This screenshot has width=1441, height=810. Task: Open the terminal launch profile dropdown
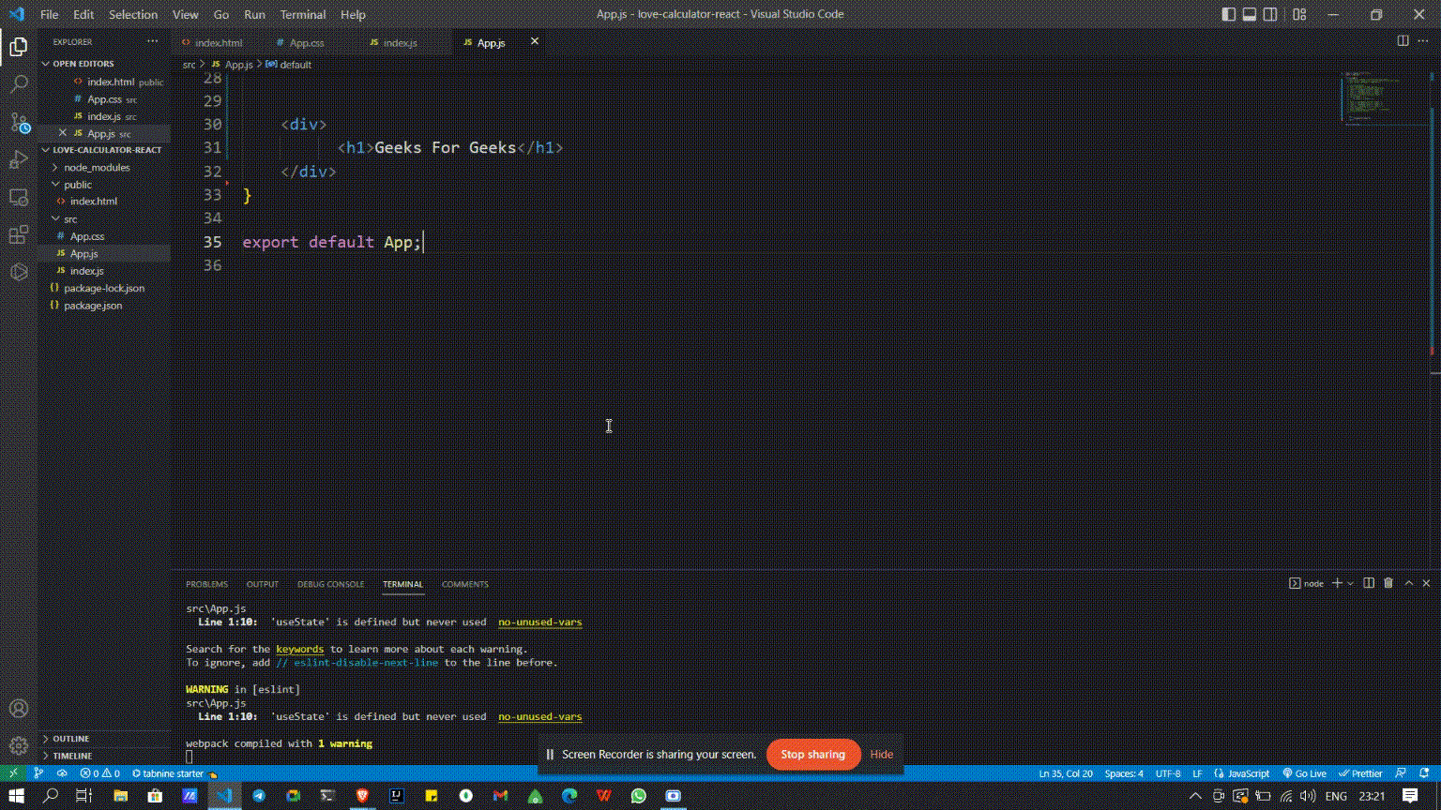coord(1350,583)
